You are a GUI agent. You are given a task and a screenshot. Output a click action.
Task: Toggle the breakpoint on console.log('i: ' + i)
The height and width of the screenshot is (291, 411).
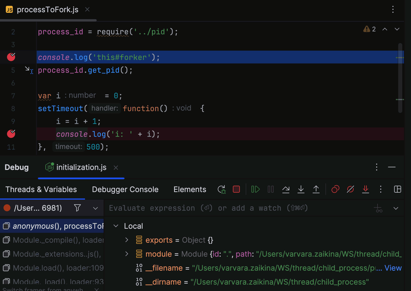[11, 134]
